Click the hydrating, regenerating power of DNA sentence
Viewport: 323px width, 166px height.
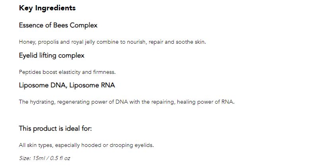pyautogui.click(x=126, y=102)
